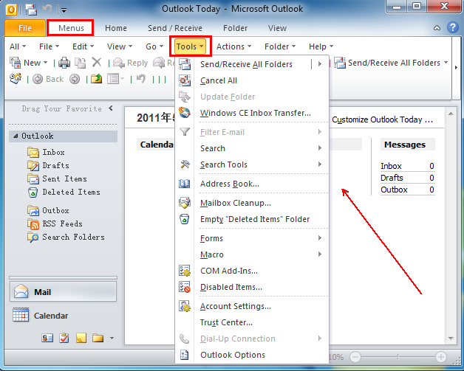Open the All dropdown menu
The width and height of the screenshot is (464, 371).
[x=18, y=46]
